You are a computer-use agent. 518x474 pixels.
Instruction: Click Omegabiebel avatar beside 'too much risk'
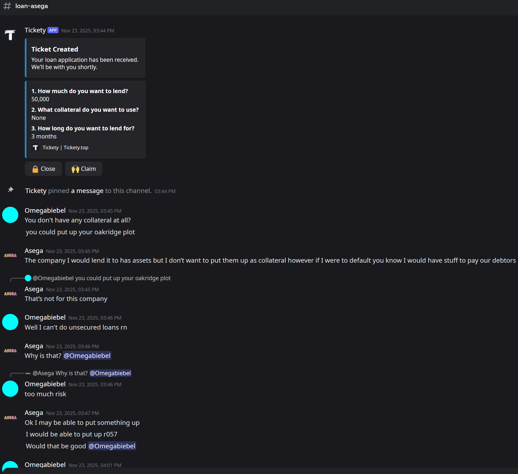click(x=10, y=389)
